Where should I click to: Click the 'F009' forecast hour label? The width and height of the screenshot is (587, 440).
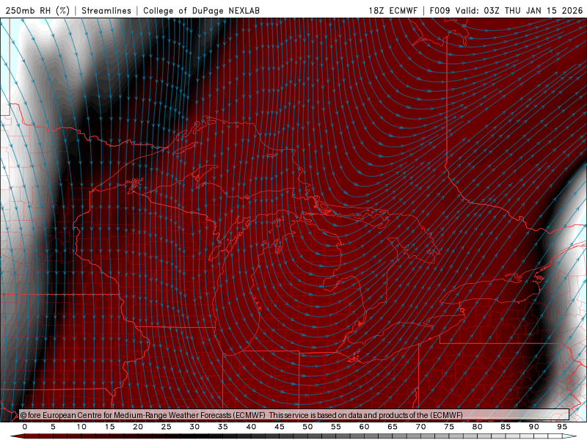click(x=440, y=10)
